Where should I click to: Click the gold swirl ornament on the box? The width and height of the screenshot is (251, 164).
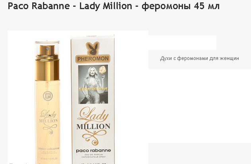pyautogui.click(x=94, y=137)
